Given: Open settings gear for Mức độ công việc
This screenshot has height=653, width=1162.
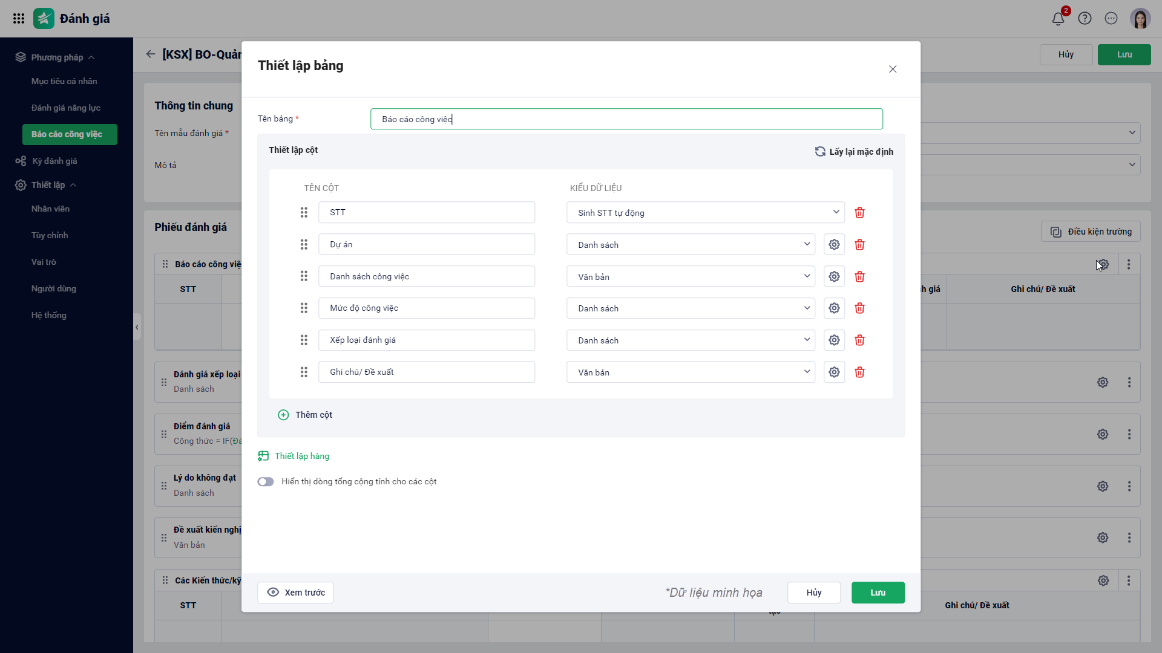Looking at the screenshot, I should pos(834,308).
